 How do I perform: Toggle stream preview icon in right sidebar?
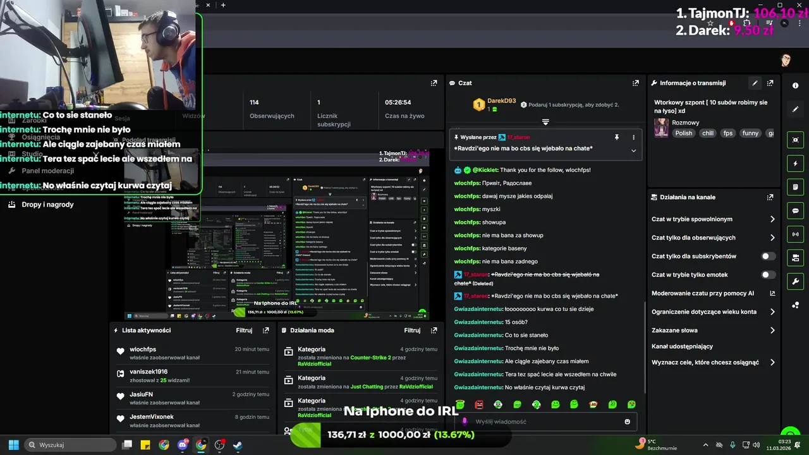(x=795, y=140)
